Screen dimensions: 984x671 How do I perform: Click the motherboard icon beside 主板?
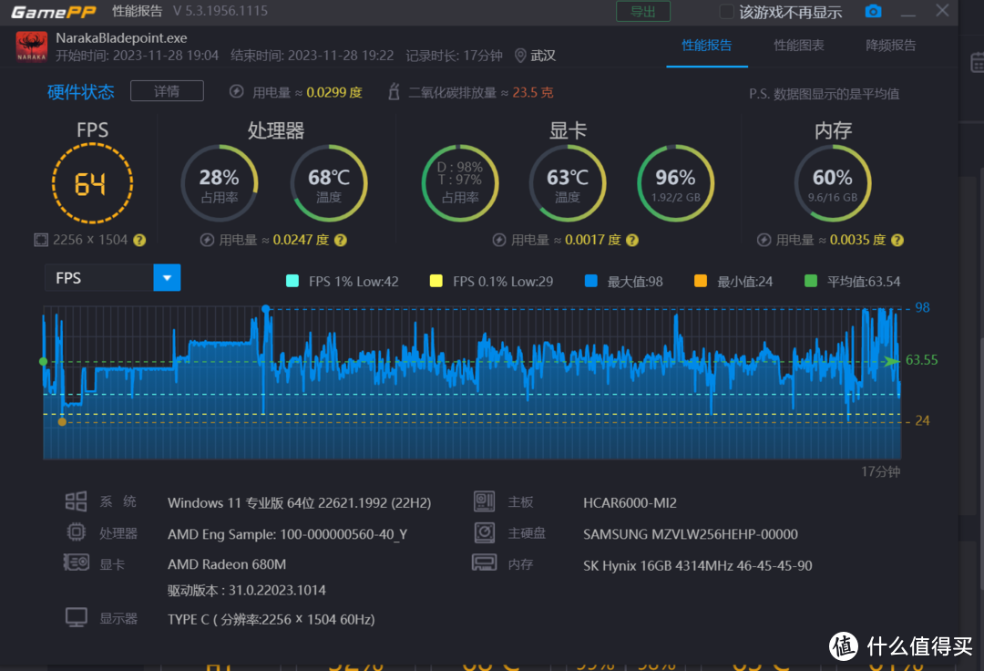point(484,501)
